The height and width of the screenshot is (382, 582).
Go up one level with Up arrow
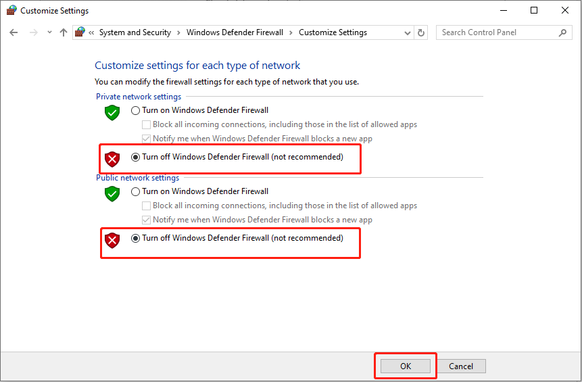(64, 32)
